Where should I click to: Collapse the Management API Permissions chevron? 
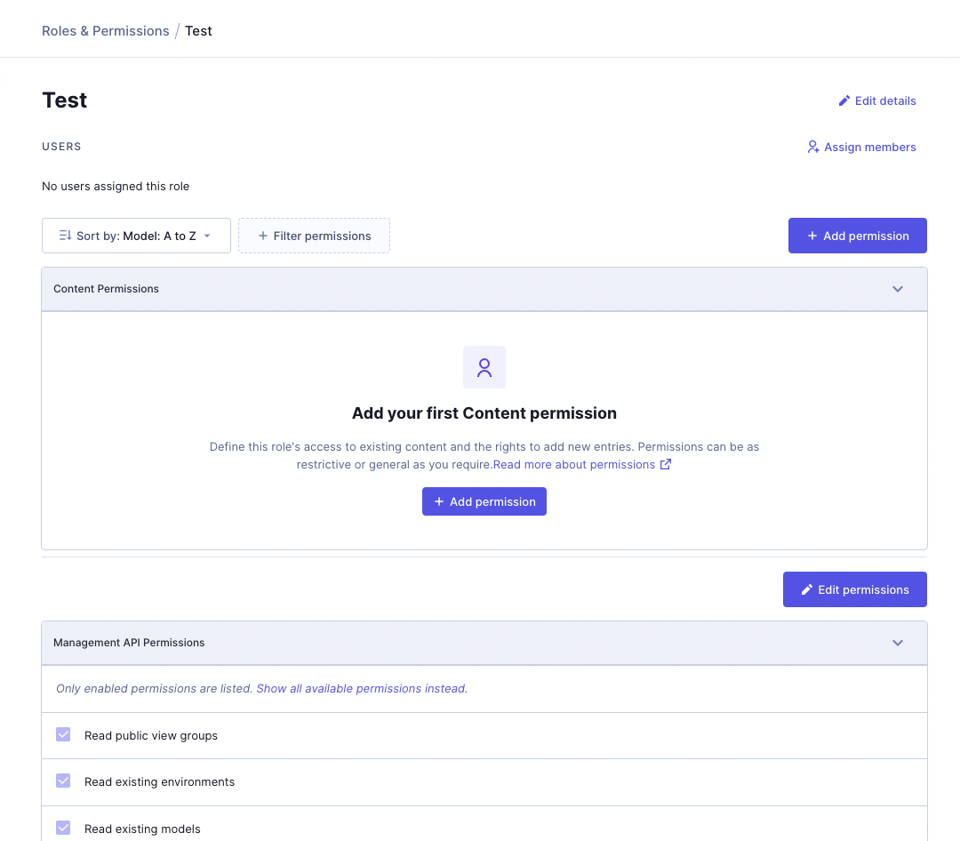898,643
